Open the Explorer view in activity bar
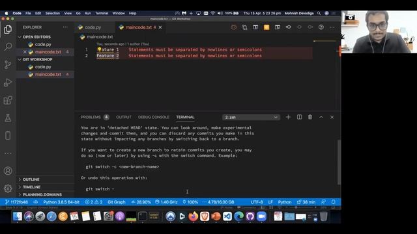417x234 pixels. click(x=8, y=29)
